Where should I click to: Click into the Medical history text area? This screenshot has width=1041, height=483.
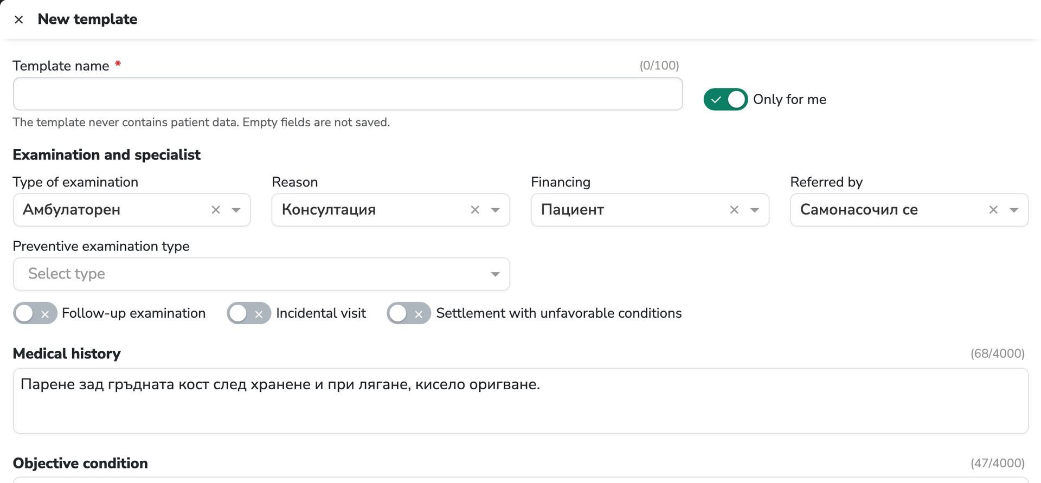coord(520,401)
